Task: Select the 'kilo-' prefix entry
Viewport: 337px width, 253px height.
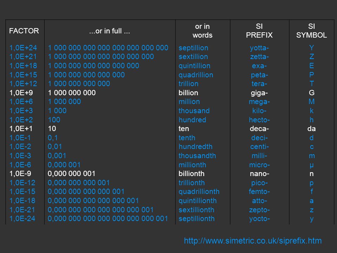Action: [259, 111]
